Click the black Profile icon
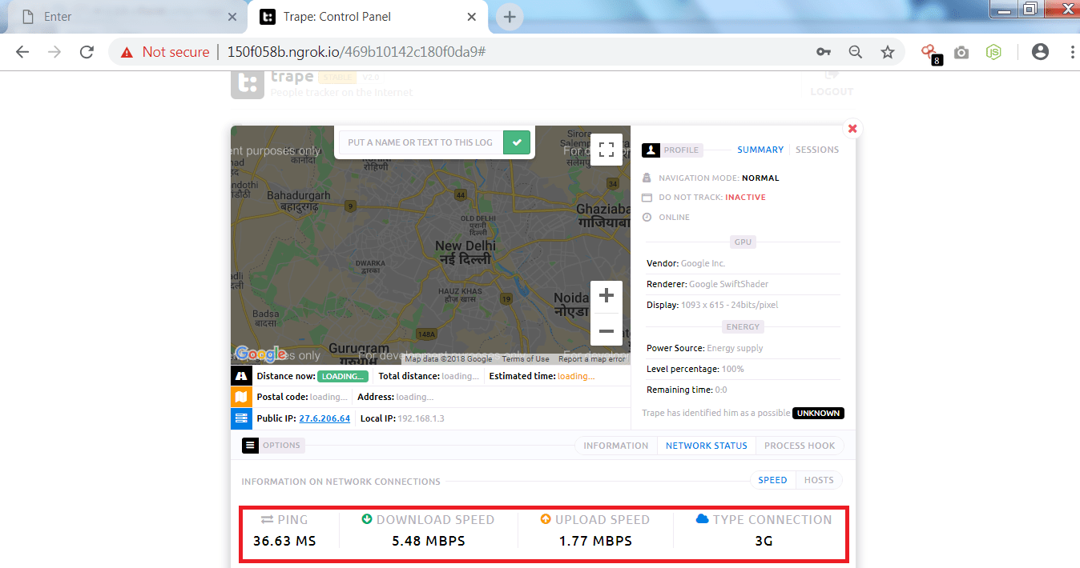Viewport: 1080px width, 568px height. (x=651, y=150)
